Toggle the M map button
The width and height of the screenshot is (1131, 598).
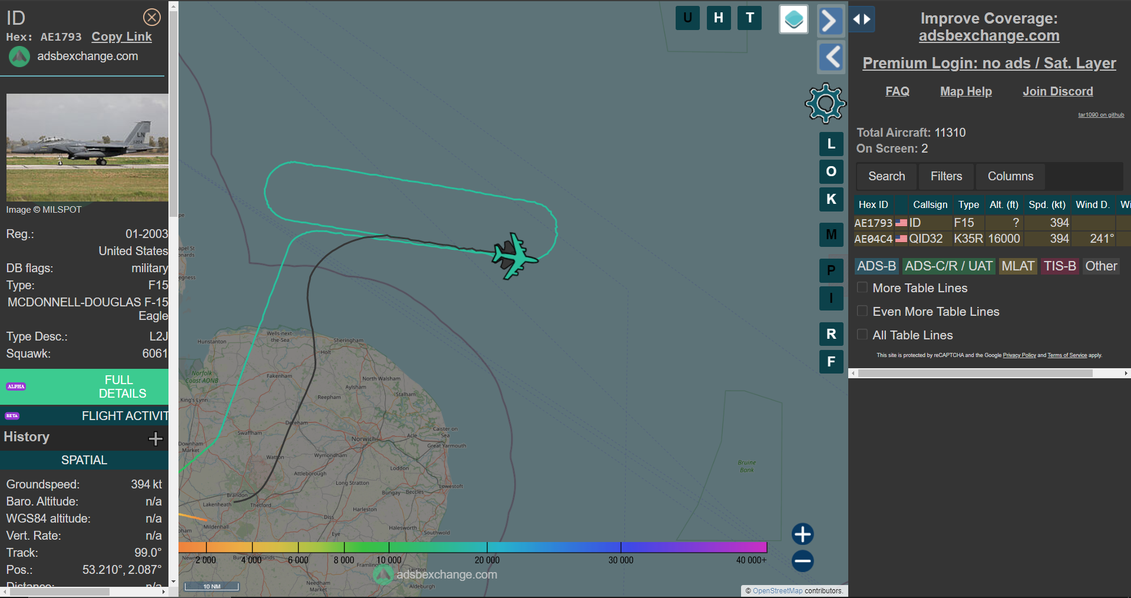pos(831,234)
